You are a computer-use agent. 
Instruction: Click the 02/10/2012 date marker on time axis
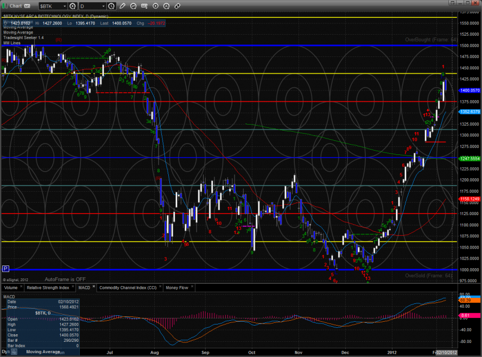pyautogui.click(x=447, y=353)
